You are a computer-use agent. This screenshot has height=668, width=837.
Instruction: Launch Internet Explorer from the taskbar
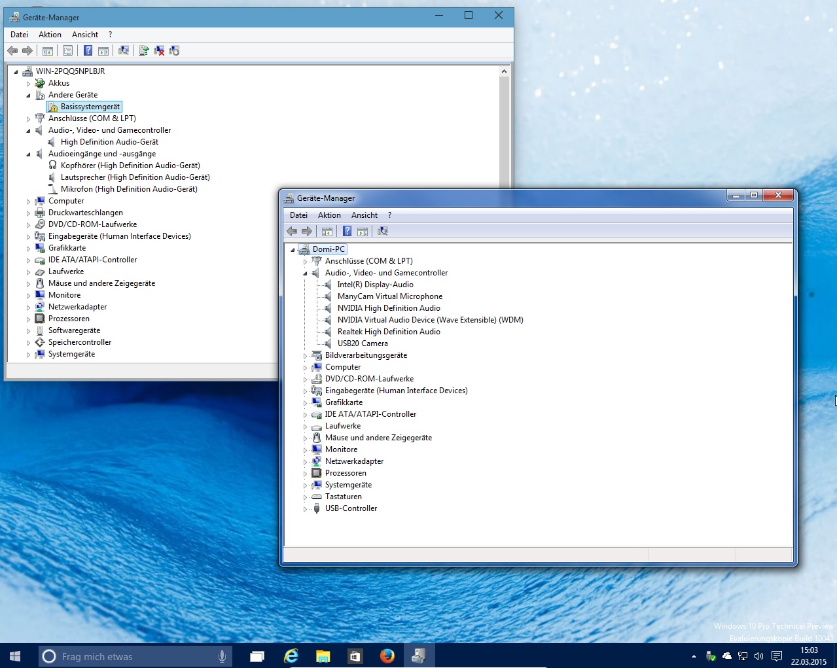291,656
